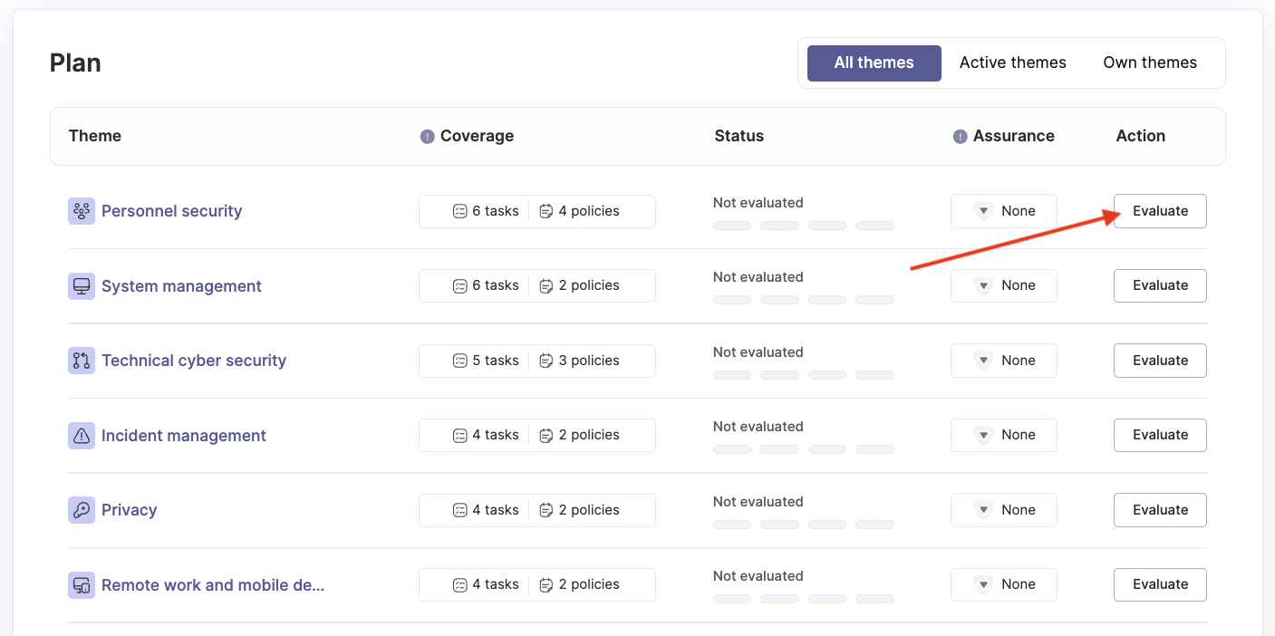The height and width of the screenshot is (636, 1275).
Task: Evaluate the Remote work and mobile theme
Action: click(x=1160, y=584)
